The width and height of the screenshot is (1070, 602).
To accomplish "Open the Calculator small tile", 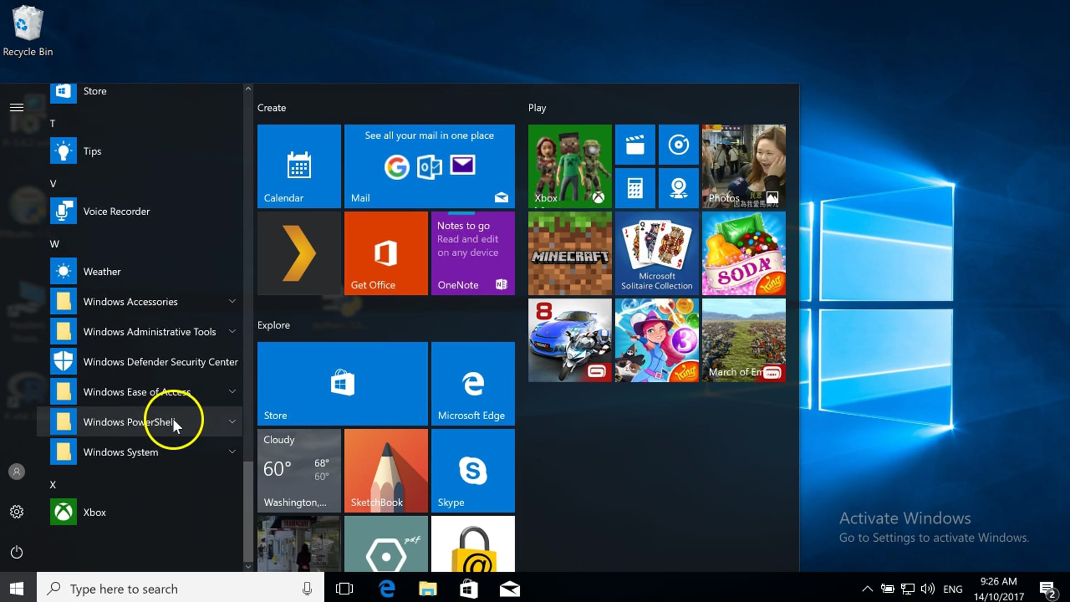I will point(635,188).
